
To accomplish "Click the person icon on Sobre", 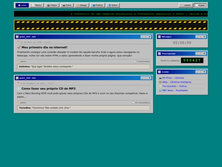I will coord(110,5).
